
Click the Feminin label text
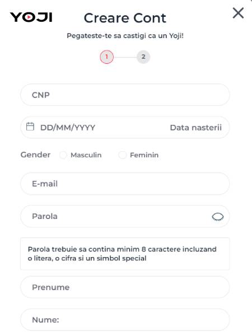coord(144,155)
